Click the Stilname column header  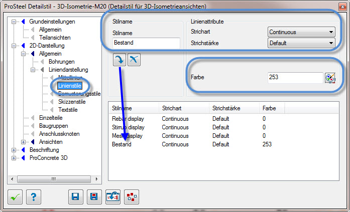point(134,108)
